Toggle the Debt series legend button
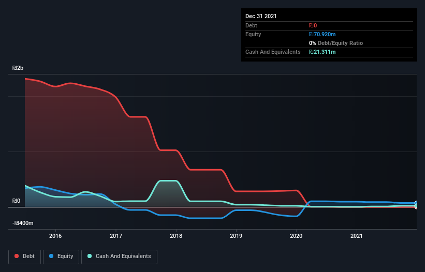The width and height of the screenshot is (425, 272). [x=24, y=256]
